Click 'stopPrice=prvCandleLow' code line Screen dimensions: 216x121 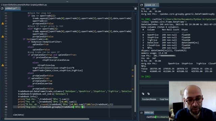[56, 60]
